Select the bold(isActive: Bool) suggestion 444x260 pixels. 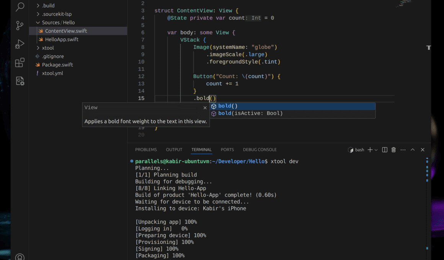coord(292,114)
